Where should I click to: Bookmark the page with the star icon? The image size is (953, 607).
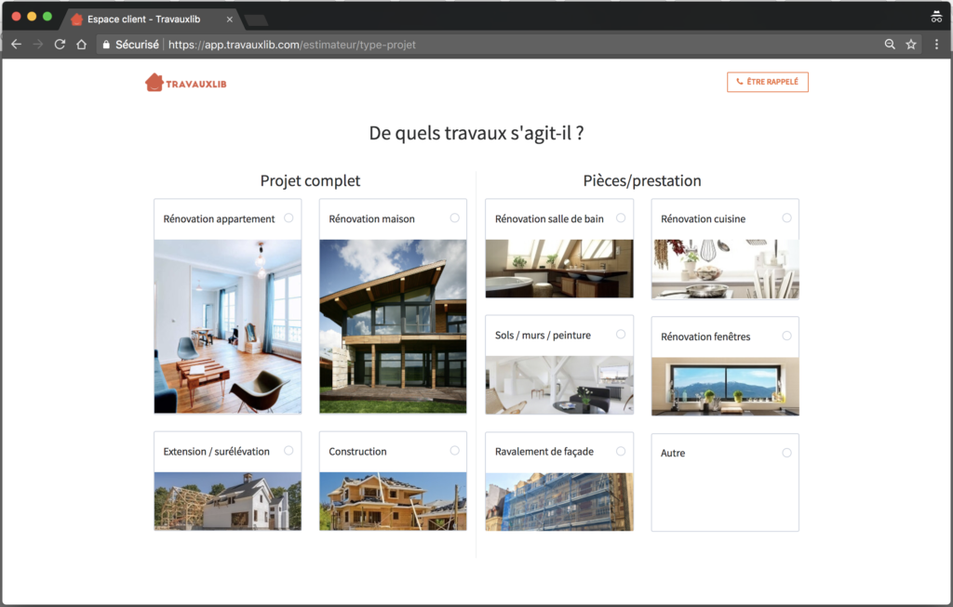point(911,45)
